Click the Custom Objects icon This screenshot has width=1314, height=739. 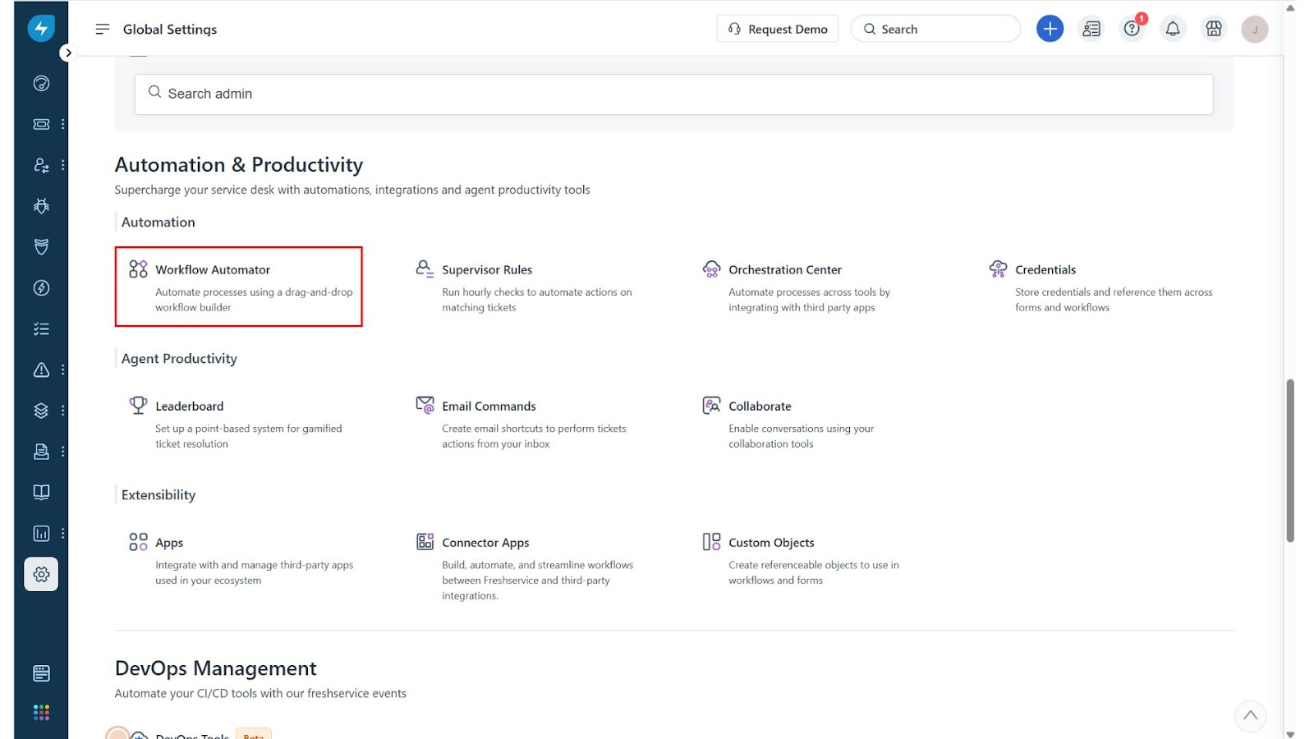coord(711,541)
